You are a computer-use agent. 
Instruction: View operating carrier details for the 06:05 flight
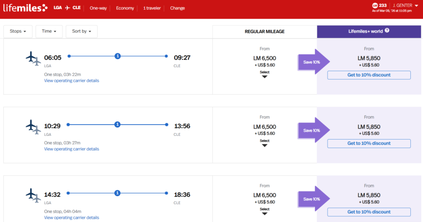point(71,81)
